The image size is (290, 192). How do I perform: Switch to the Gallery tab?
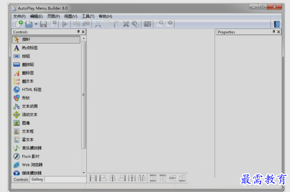pos(37,179)
